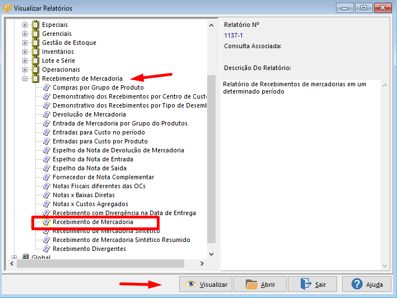Click report number 1137-1
The image size is (397, 298).
(233, 35)
